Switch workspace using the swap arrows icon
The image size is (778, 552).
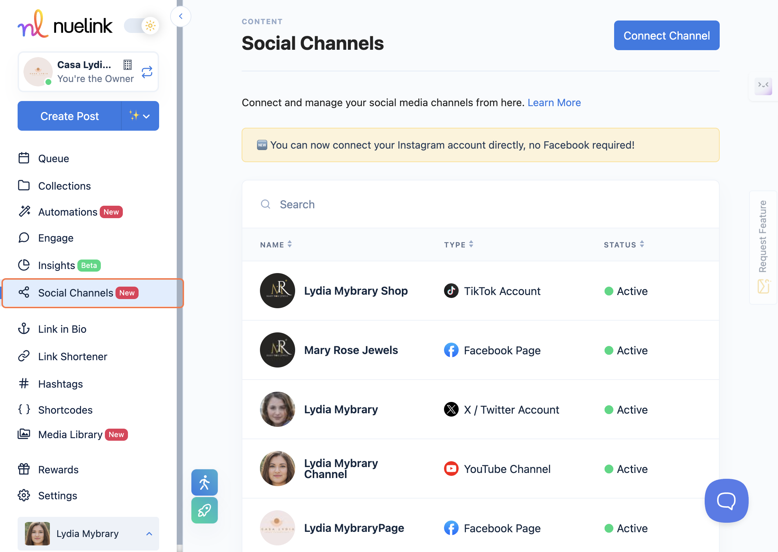[147, 72]
